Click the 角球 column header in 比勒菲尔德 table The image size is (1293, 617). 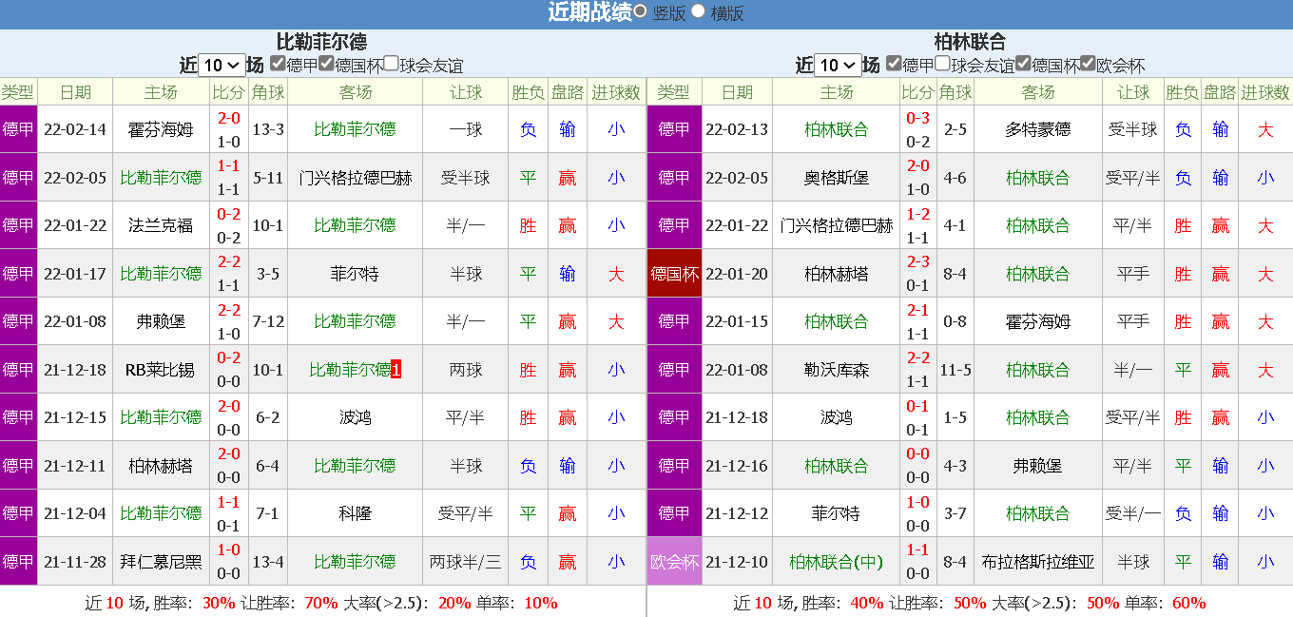(268, 92)
